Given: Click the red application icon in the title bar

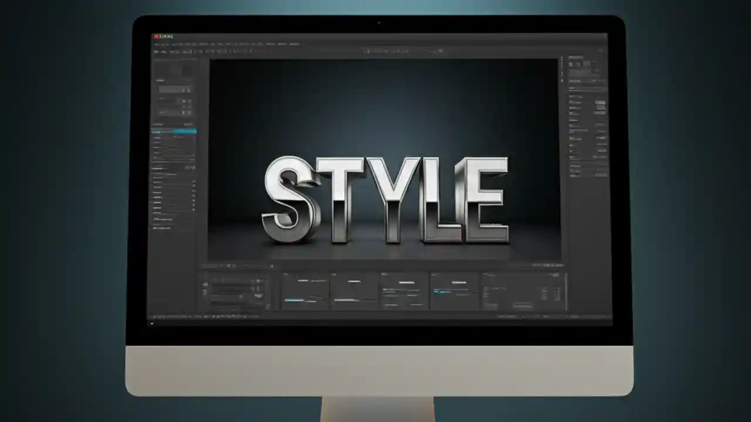Looking at the screenshot, I should click(157, 36).
